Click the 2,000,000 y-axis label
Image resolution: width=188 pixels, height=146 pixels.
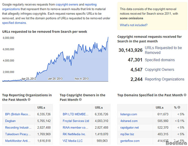tap(8, 72)
